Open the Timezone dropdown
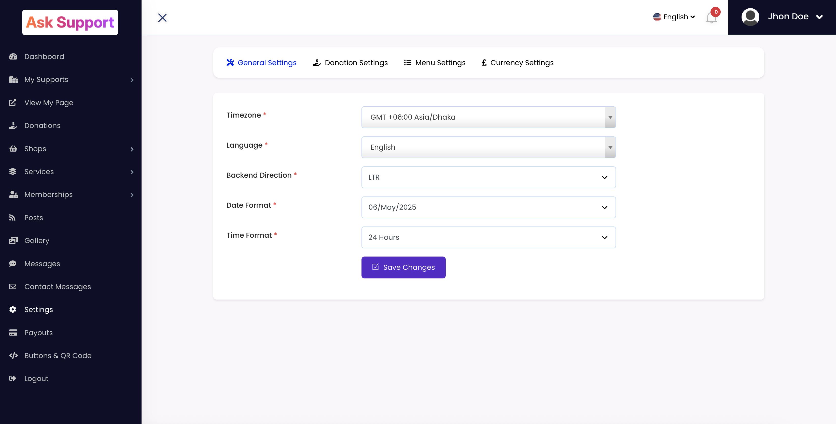Image resolution: width=836 pixels, height=424 pixels. [x=489, y=117]
